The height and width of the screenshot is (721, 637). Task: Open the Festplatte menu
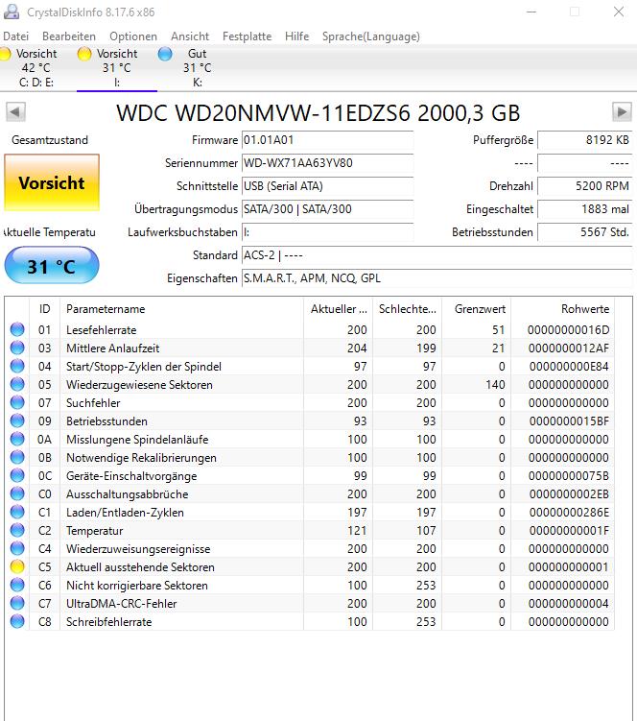click(x=247, y=36)
